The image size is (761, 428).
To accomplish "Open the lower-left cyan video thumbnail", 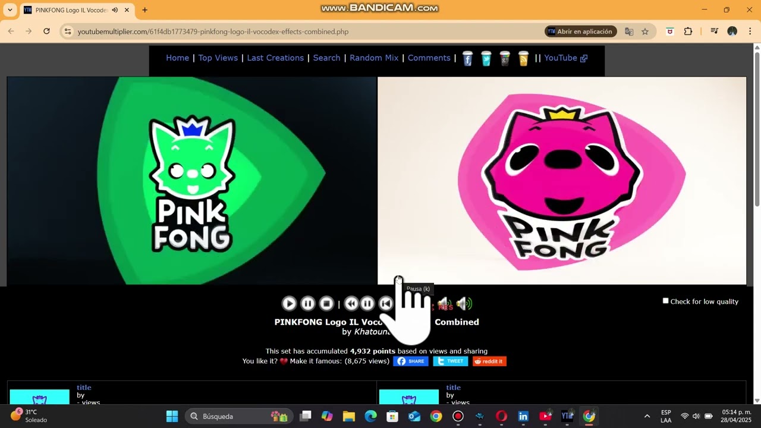I will click(40, 398).
